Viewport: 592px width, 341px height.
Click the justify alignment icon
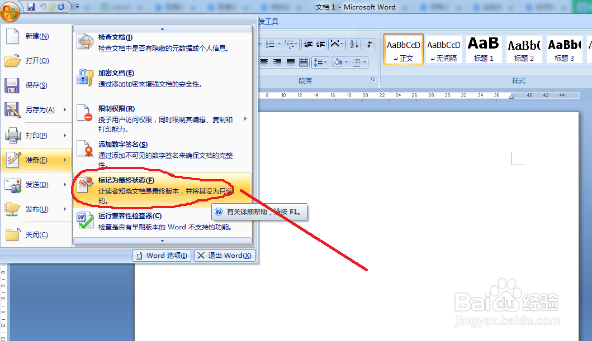tap(290, 63)
